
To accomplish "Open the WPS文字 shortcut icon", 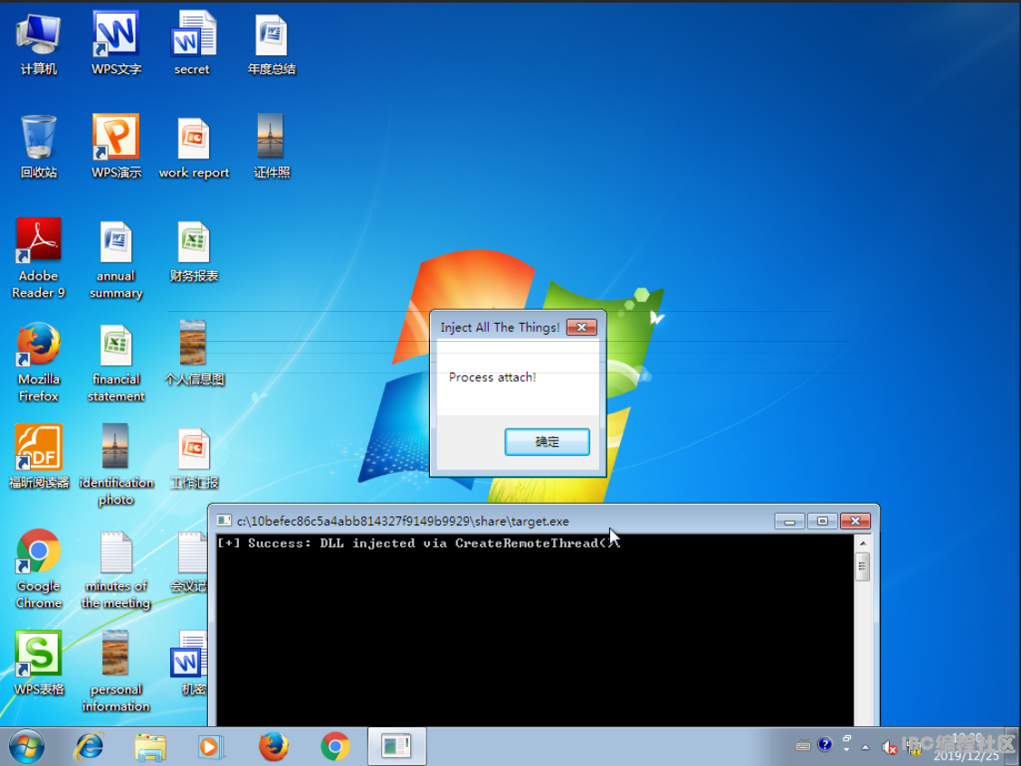I will coord(116,44).
